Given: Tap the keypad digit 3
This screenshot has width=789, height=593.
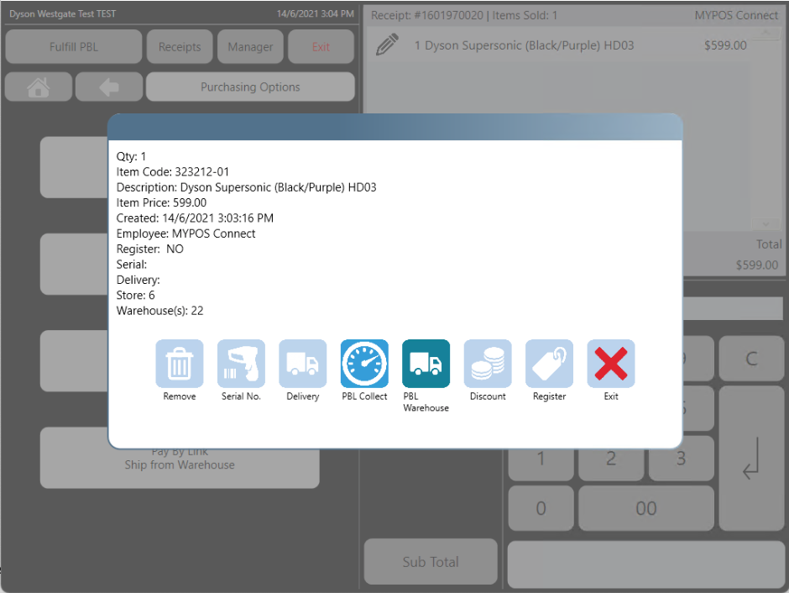Looking at the screenshot, I should [x=681, y=458].
